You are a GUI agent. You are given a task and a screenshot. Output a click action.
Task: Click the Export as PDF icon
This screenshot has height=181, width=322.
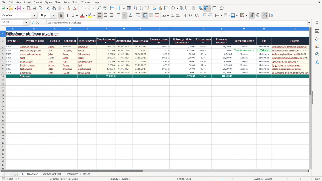click(x=29, y=8)
